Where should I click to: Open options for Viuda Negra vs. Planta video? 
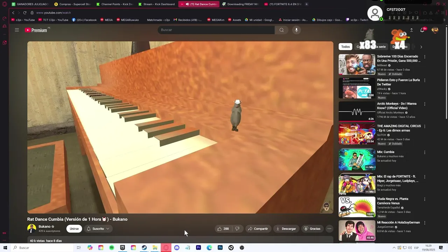point(425,199)
